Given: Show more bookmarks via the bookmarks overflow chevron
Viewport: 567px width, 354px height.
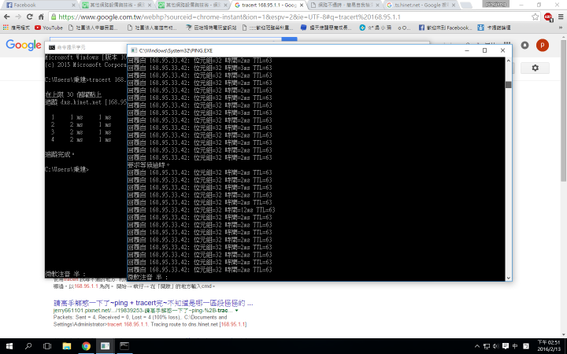Looking at the screenshot, I should (561, 28).
